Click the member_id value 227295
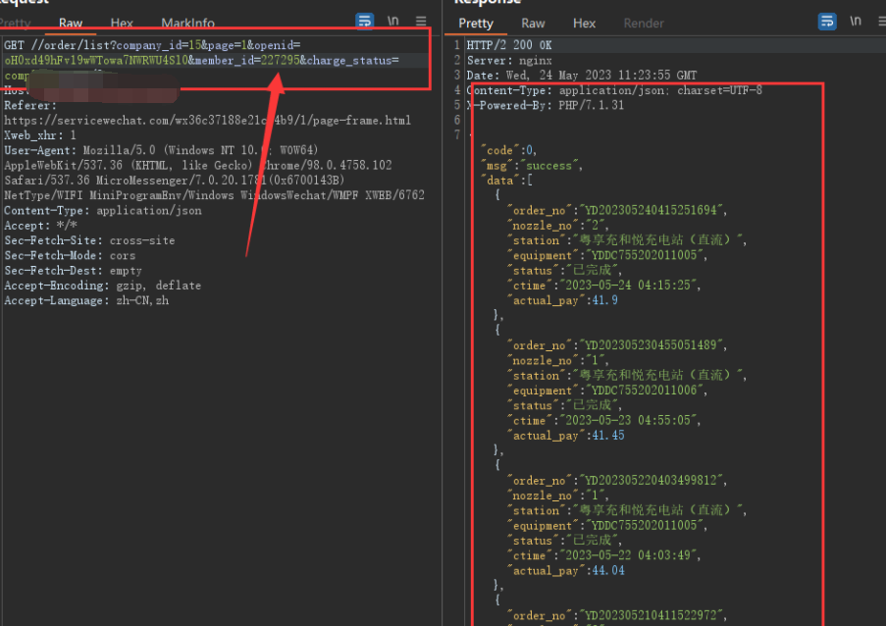Screen dimensions: 886x626 point(279,60)
